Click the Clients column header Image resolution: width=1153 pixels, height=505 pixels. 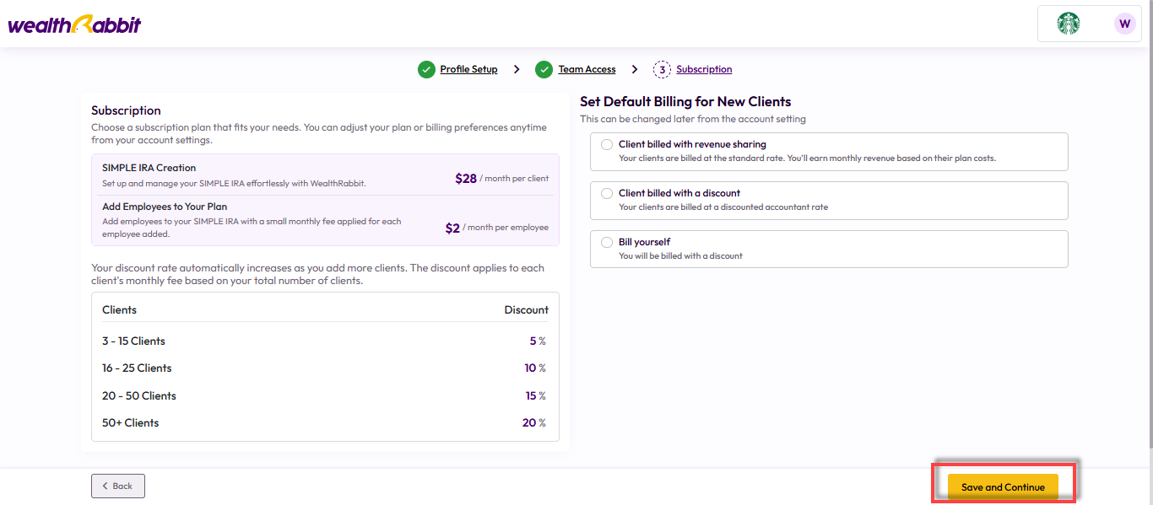pos(119,310)
